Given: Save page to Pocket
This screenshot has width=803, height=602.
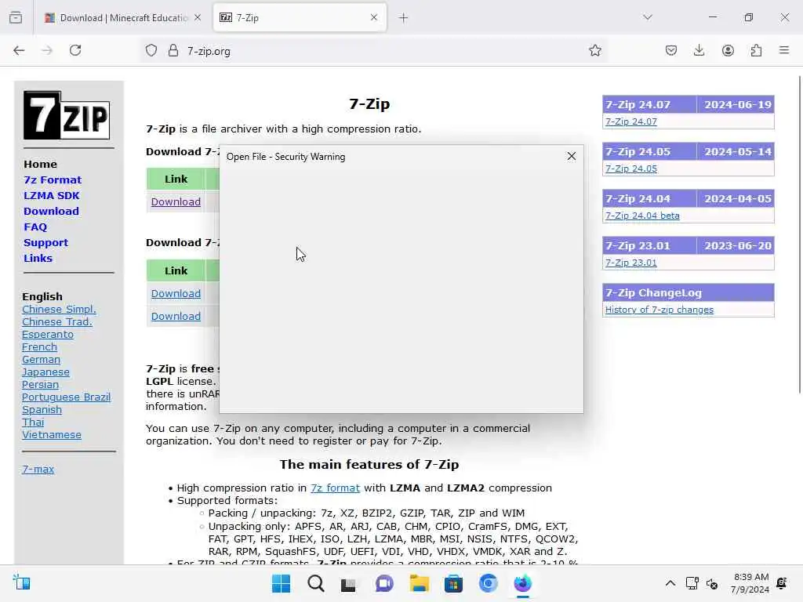Looking at the screenshot, I should tap(671, 50).
